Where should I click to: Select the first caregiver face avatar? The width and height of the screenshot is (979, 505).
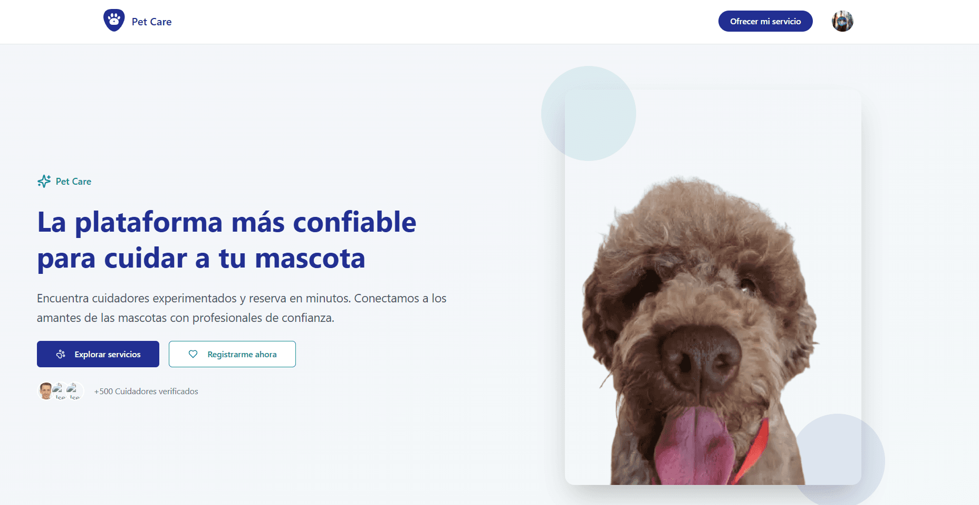coord(46,391)
